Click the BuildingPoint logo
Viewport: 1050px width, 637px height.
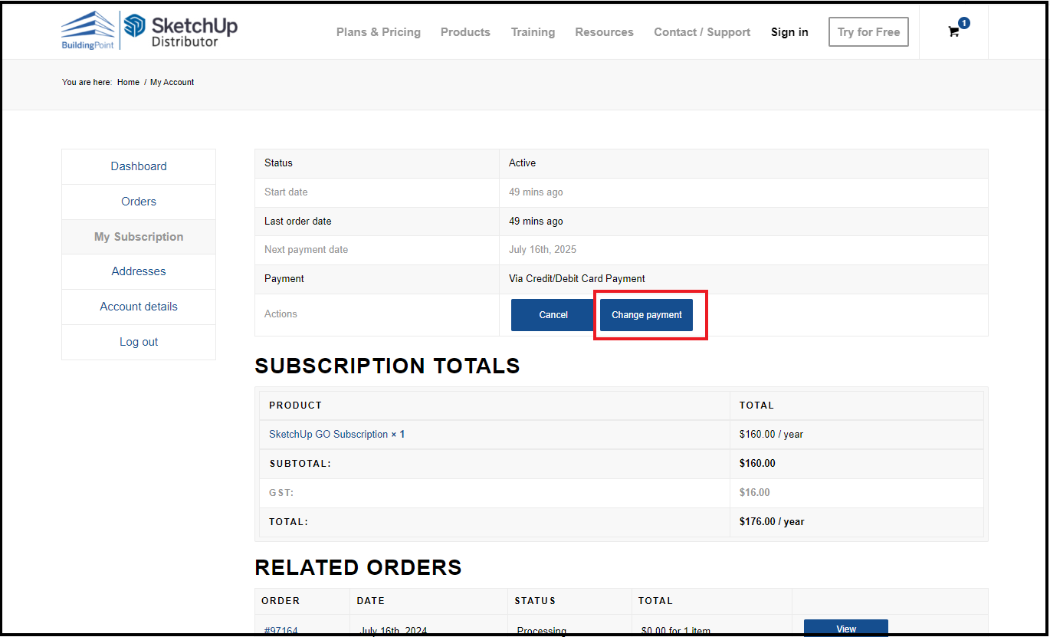click(x=88, y=31)
